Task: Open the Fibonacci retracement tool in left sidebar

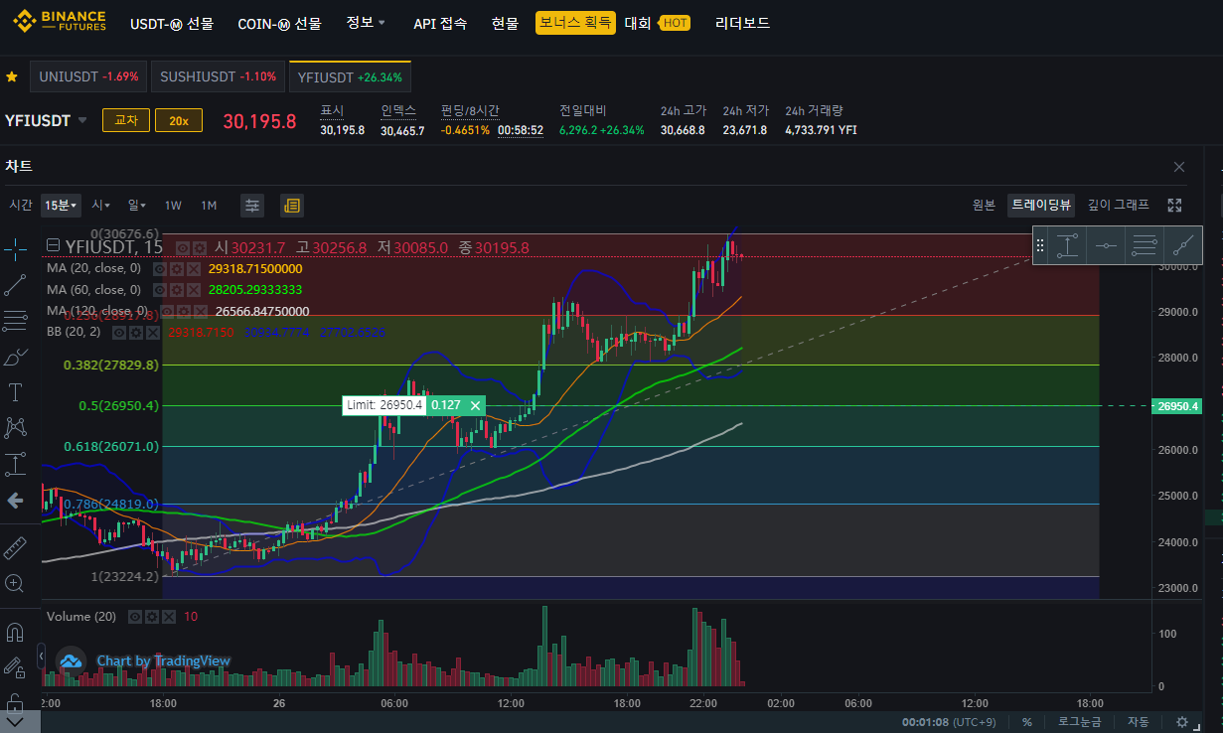Action: pyautogui.click(x=16, y=321)
